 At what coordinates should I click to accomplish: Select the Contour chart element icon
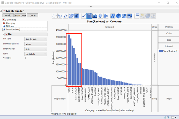coord(77,16)
